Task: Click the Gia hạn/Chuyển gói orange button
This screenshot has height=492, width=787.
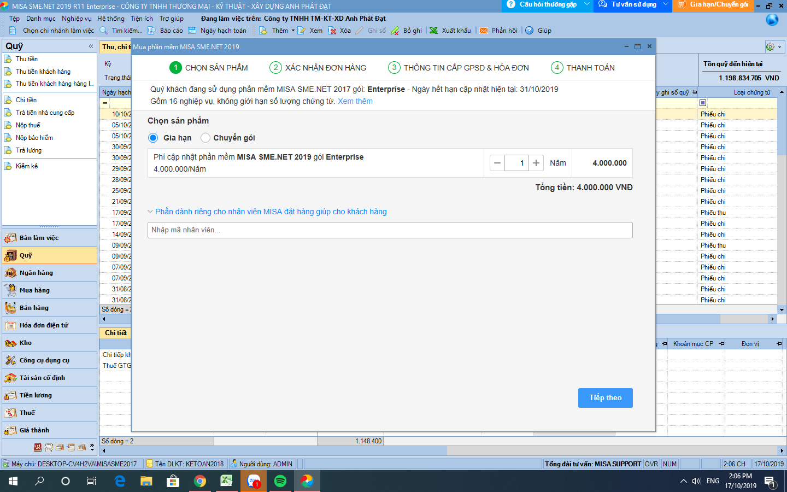Action: click(713, 5)
